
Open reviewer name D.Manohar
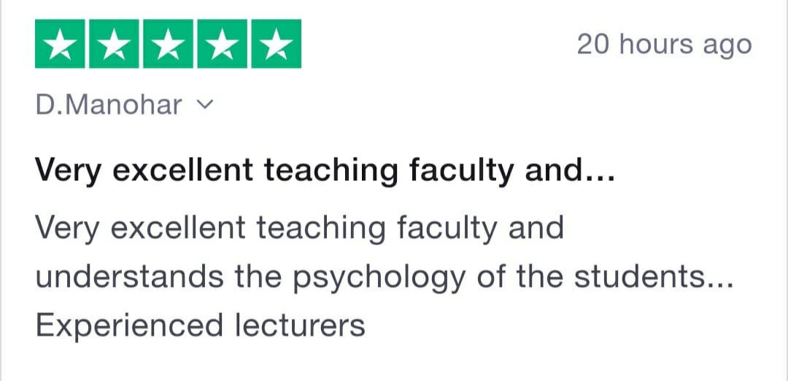[x=108, y=105]
